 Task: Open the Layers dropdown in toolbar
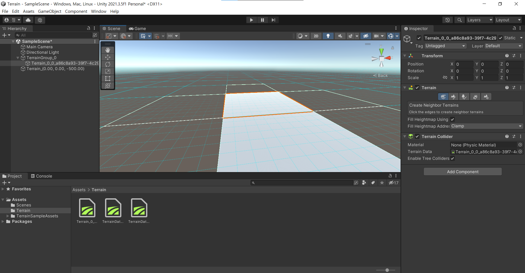click(480, 20)
